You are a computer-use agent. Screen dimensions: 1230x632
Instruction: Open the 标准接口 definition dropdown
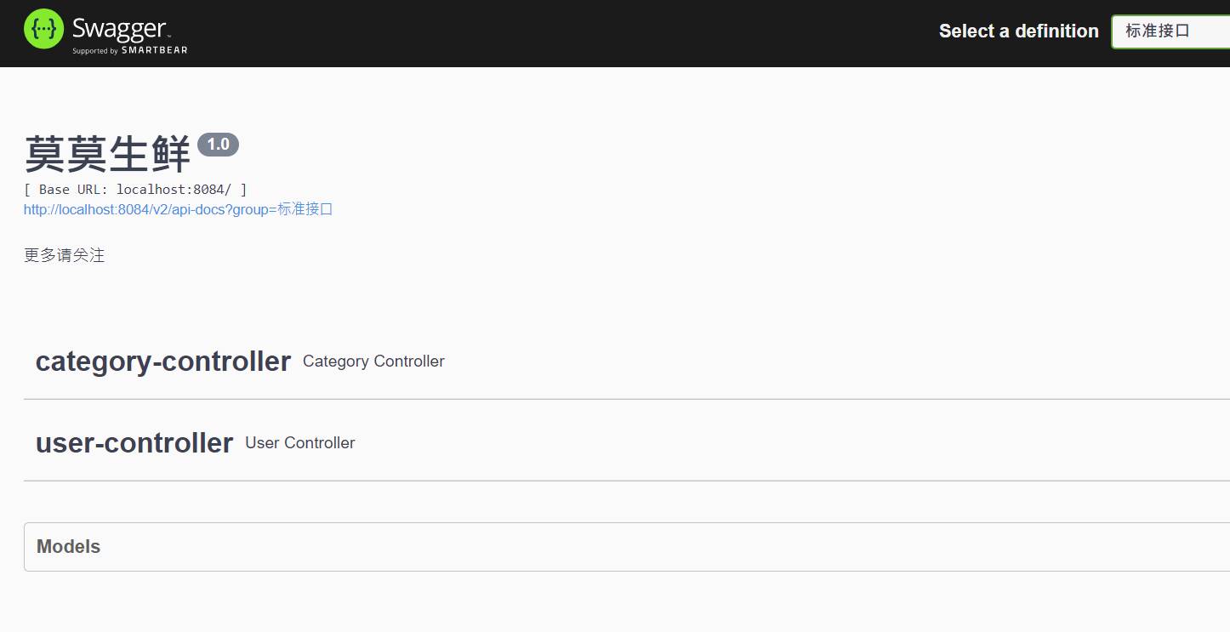click(1170, 31)
